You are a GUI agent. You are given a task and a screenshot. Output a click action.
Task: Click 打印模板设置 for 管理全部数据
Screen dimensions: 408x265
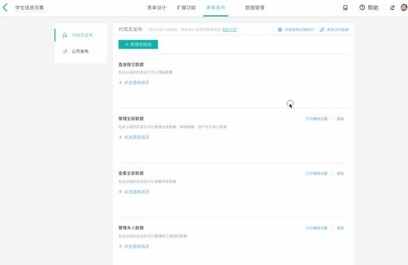click(x=316, y=119)
